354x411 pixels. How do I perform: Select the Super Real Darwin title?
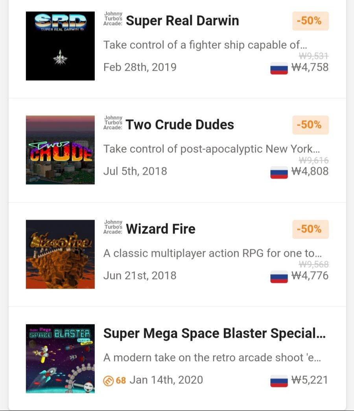coord(182,21)
